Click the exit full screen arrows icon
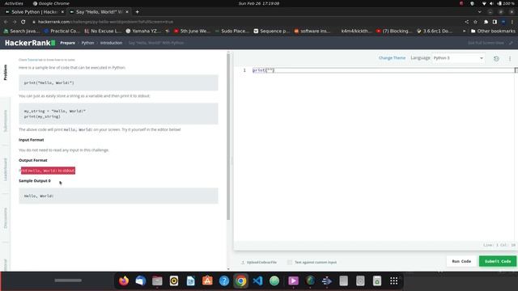This screenshot has width=518, height=291. 511,43
